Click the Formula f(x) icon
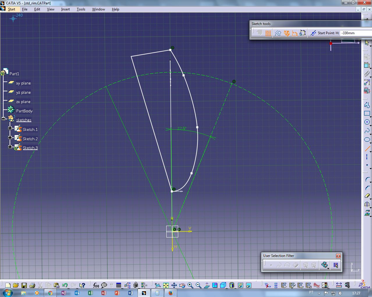The image size is (372, 297). [96, 285]
